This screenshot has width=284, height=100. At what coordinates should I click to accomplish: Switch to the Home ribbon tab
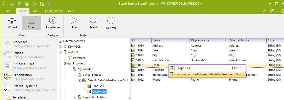coord(23,11)
